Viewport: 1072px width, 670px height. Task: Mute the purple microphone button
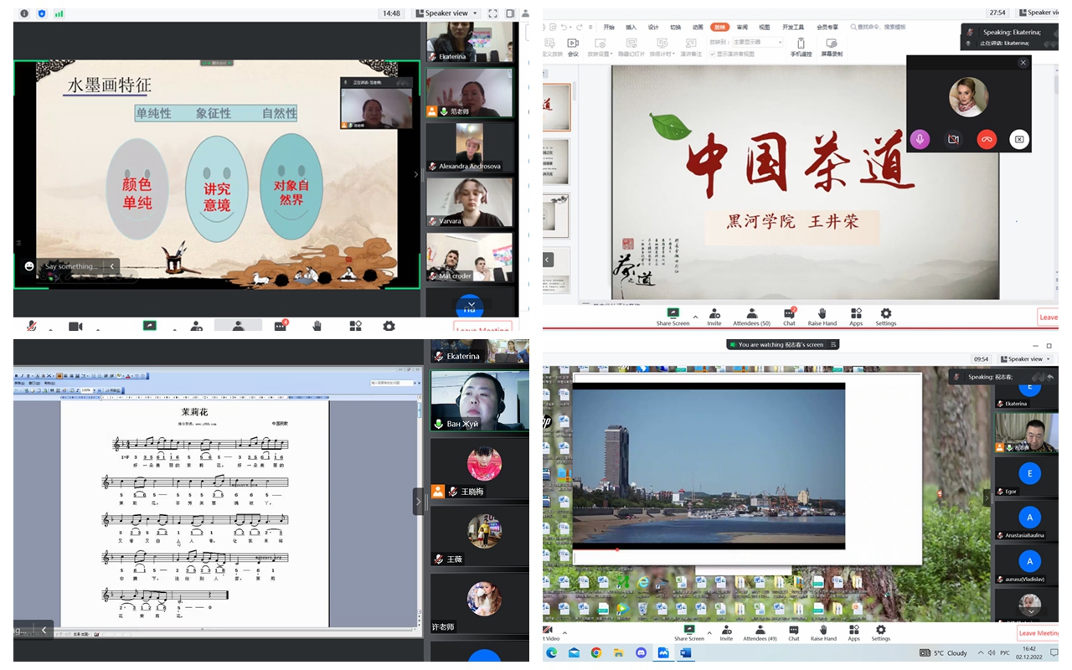pos(920,140)
